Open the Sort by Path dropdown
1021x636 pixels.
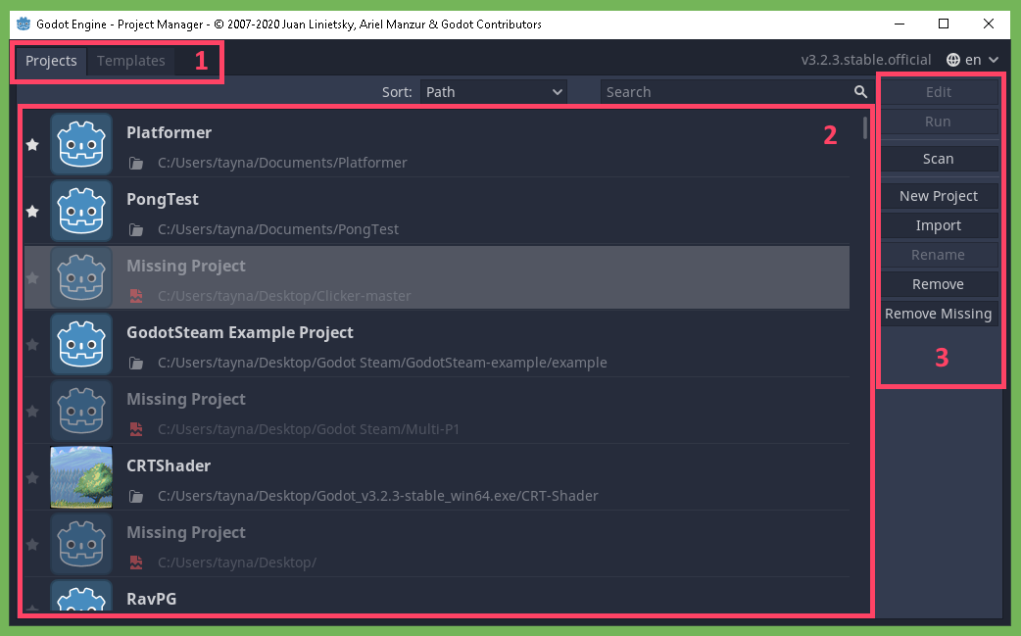[494, 92]
